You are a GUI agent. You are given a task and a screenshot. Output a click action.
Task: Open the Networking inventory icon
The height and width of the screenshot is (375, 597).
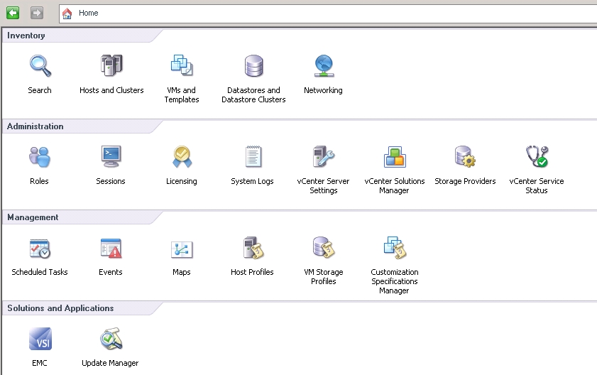point(324,66)
